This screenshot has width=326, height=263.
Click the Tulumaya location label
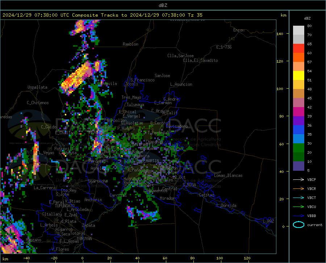(x=135, y=105)
